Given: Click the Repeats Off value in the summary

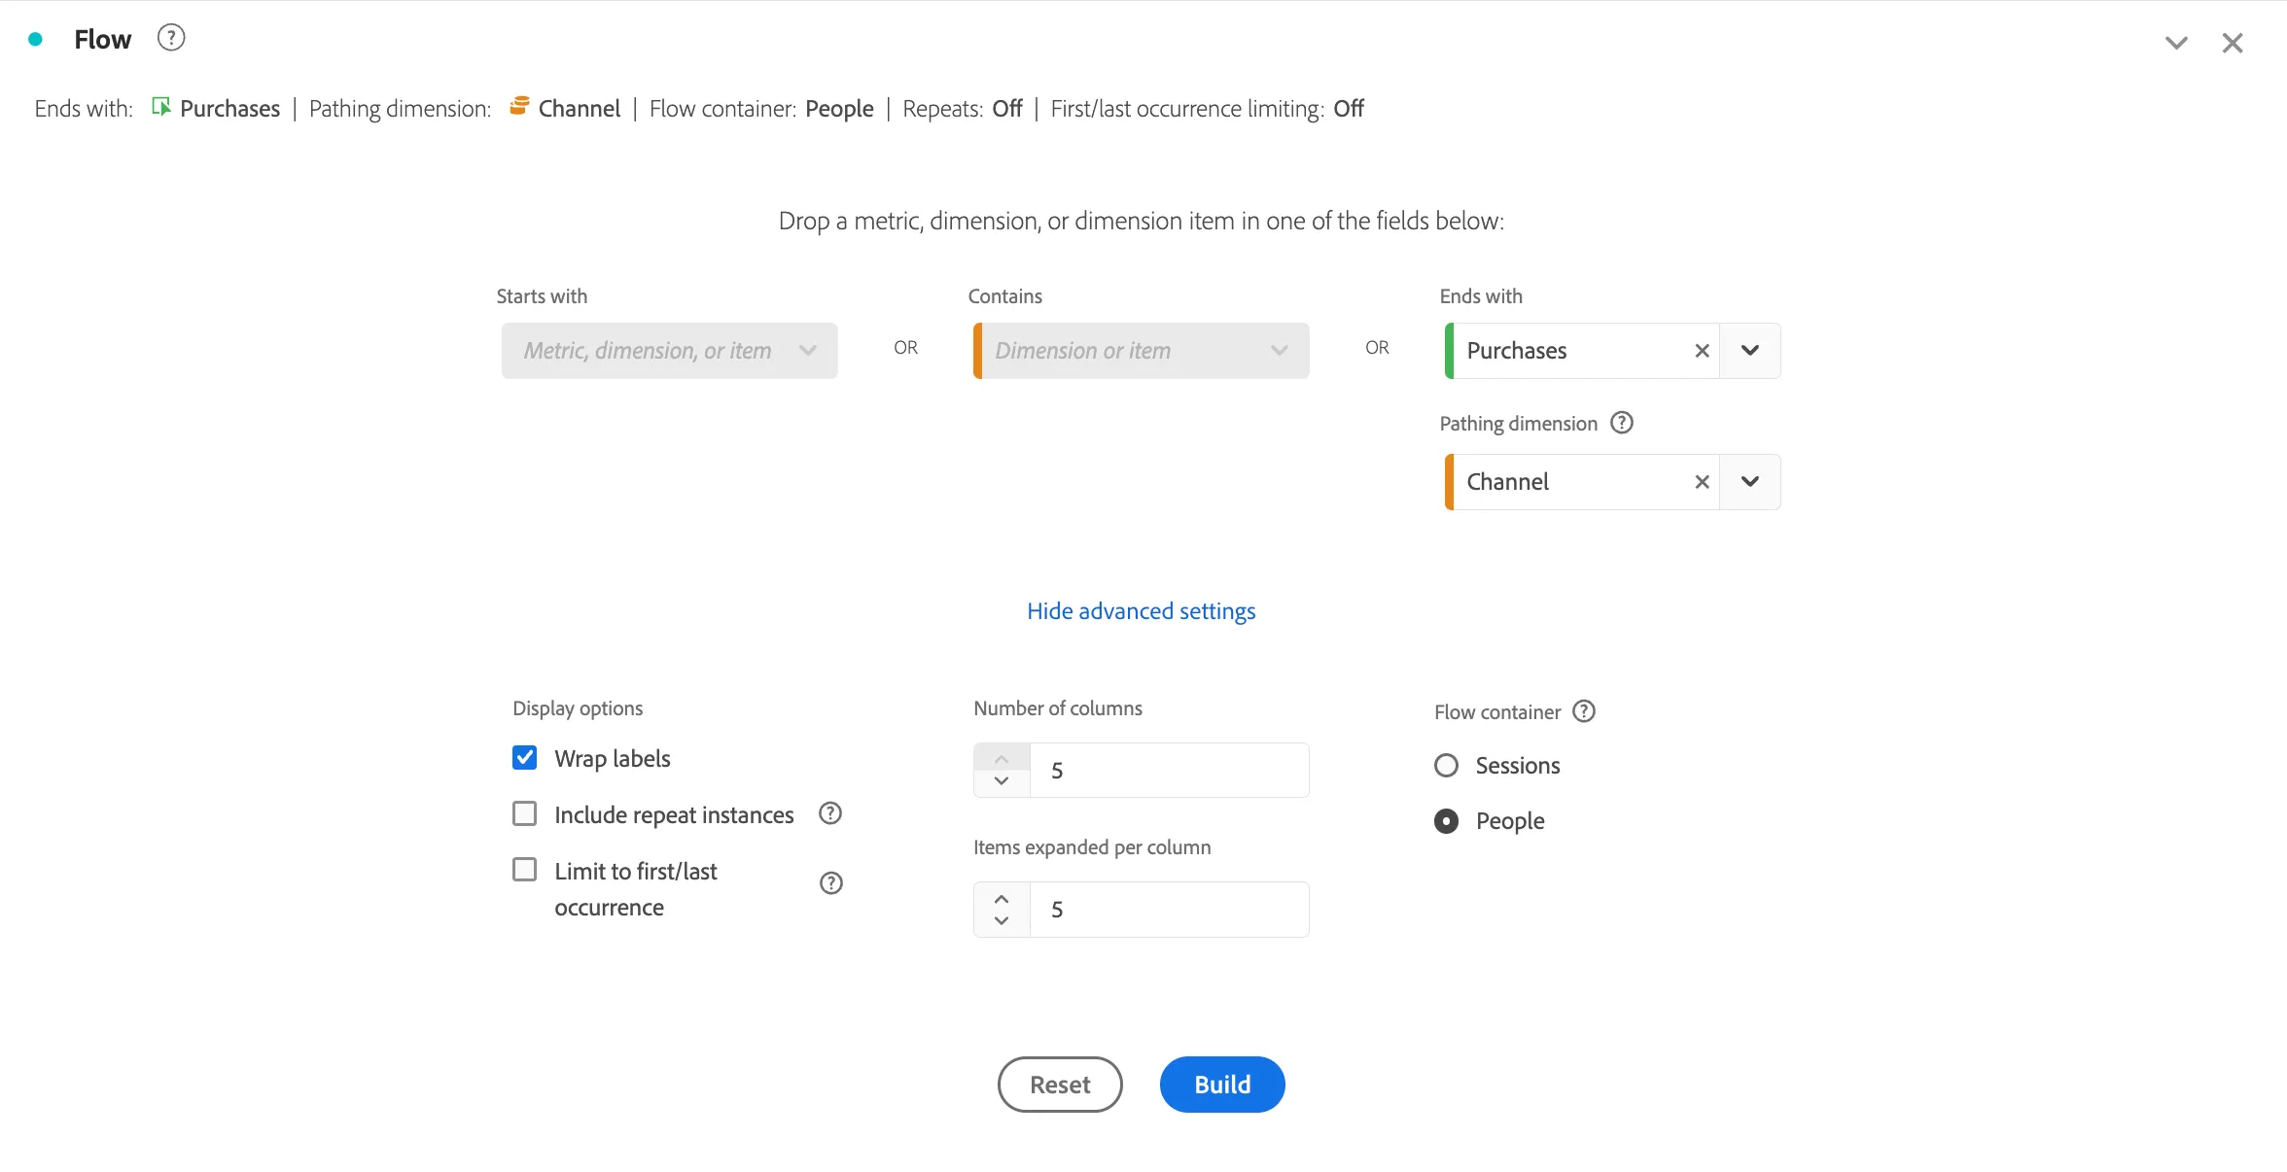Looking at the screenshot, I should click(1007, 109).
